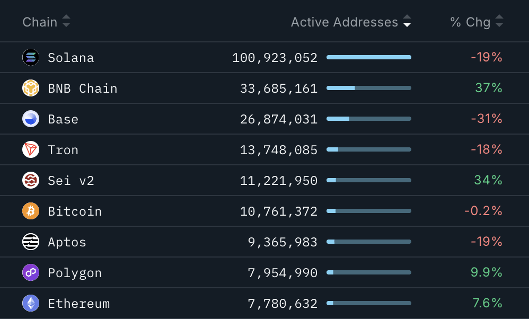
Task: Click Solana's active addresses progress bar
Action: 369,57
